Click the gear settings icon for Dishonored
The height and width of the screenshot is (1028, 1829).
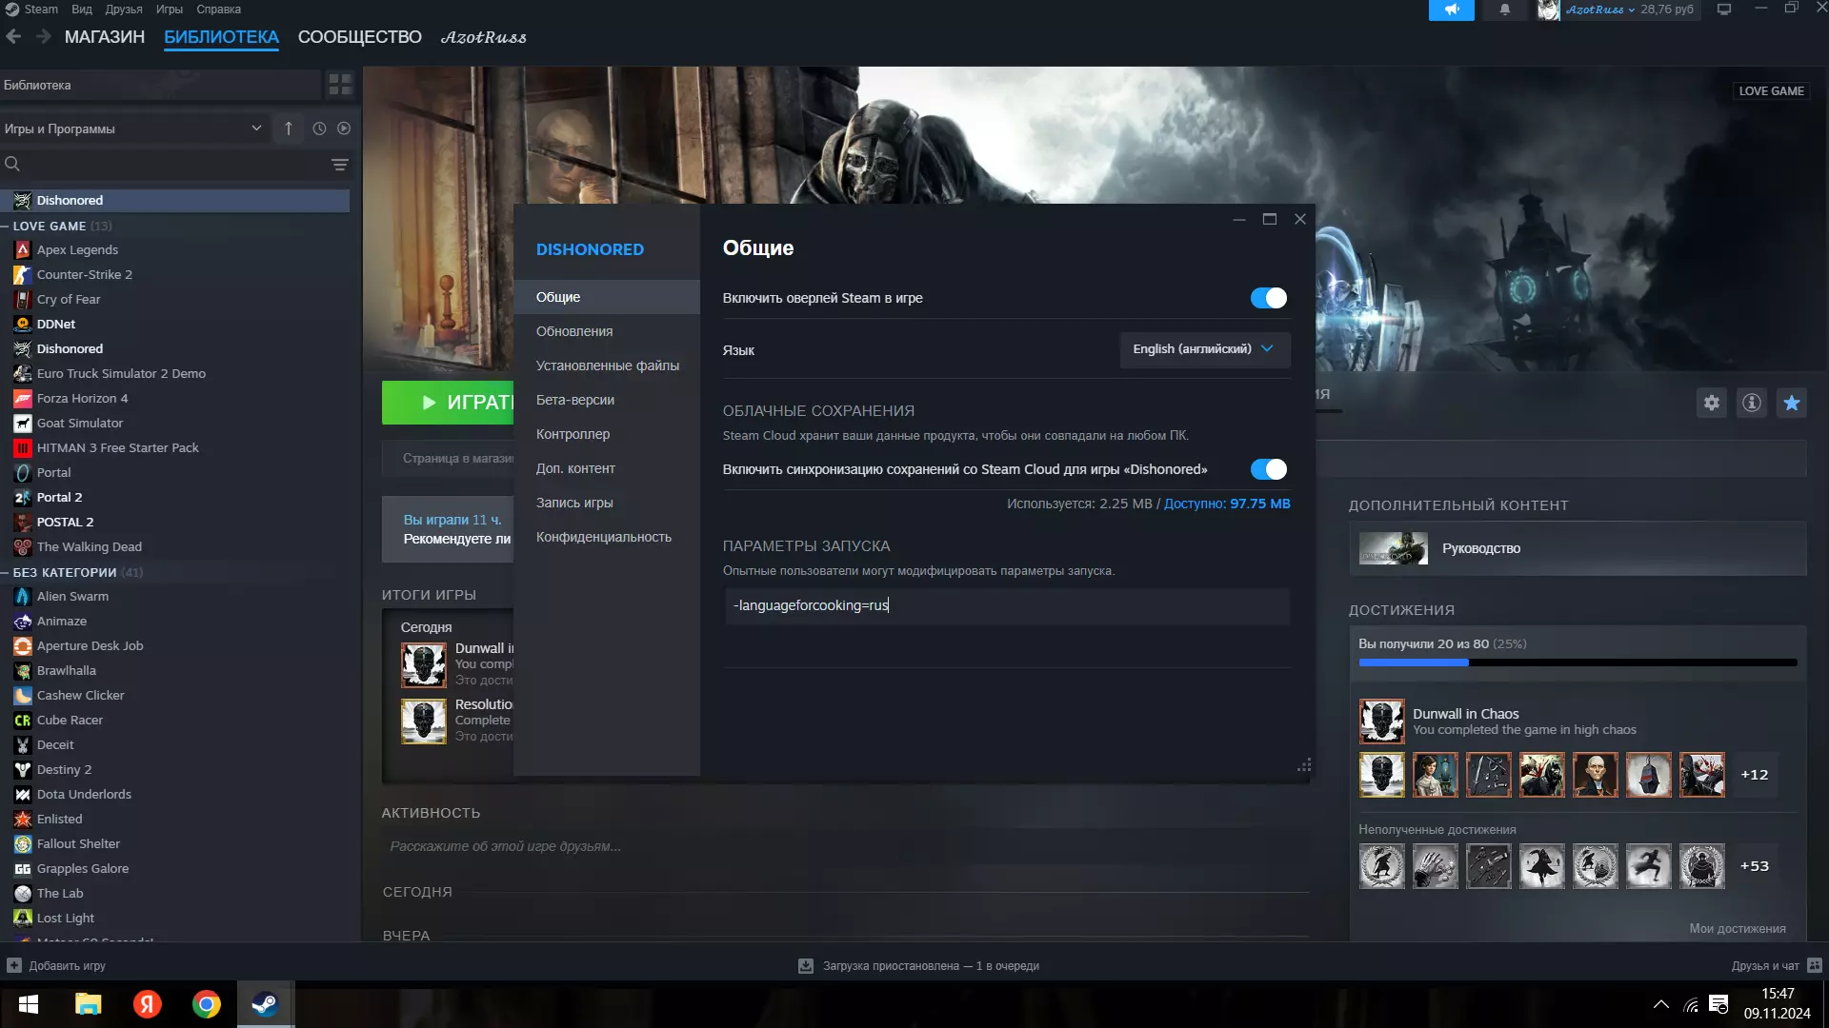pos(1712,403)
